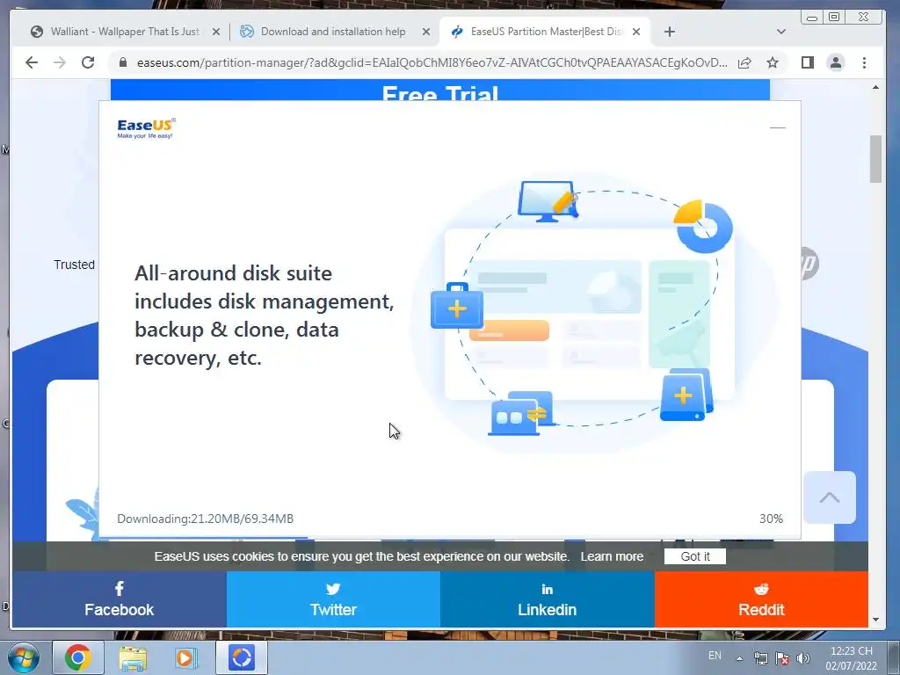Viewport: 900px width, 675px height.
Task: Show hidden system tray icons
Action: (x=740, y=658)
